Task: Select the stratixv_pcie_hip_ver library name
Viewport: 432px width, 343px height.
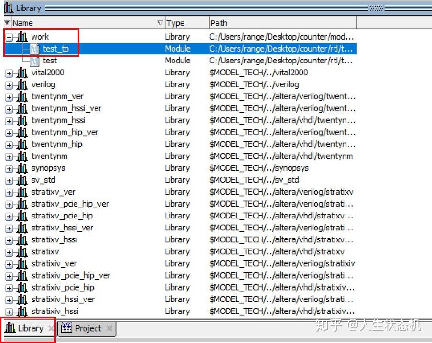Action: 70,204
